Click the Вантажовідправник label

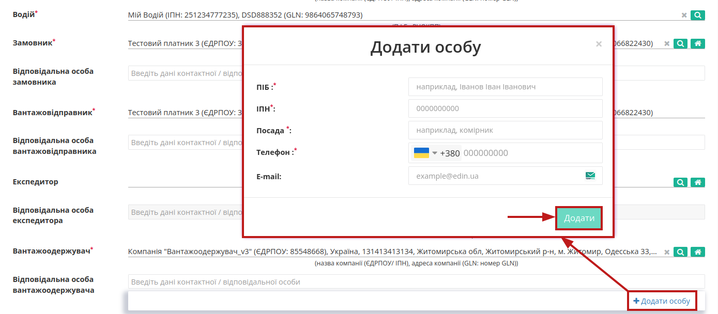[x=54, y=112]
